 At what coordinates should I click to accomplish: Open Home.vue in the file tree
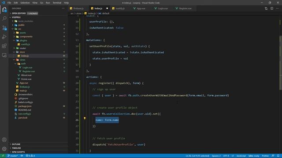[38, 79]
